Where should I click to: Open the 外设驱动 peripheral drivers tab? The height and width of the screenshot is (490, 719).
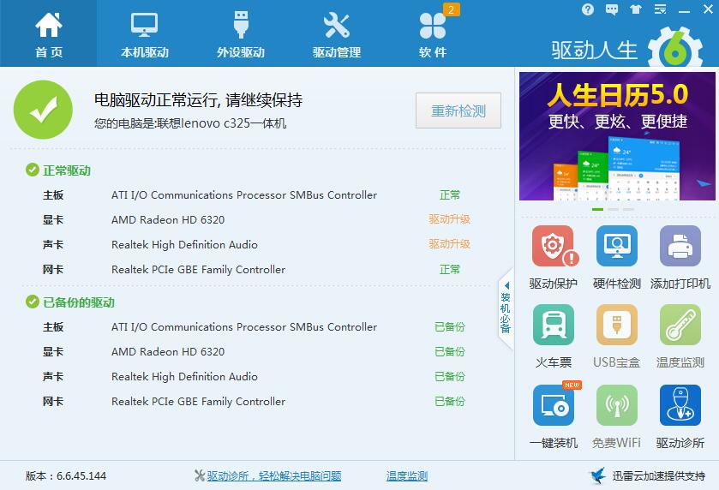pyautogui.click(x=241, y=33)
